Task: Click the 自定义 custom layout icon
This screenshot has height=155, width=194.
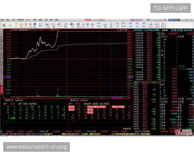Action: click(x=150, y=25)
